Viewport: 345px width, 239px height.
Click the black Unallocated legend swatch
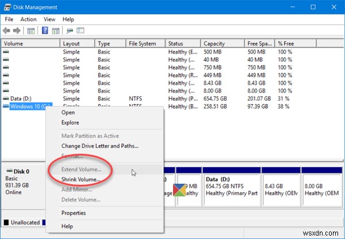(6, 222)
